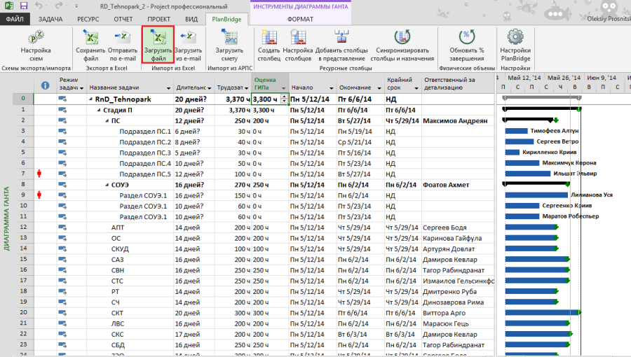
Task: Click Загрузить из e-mail import icon
Action: click(188, 45)
